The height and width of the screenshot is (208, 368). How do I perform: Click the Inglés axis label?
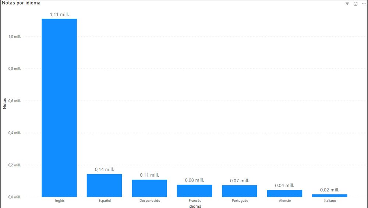point(60,201)
